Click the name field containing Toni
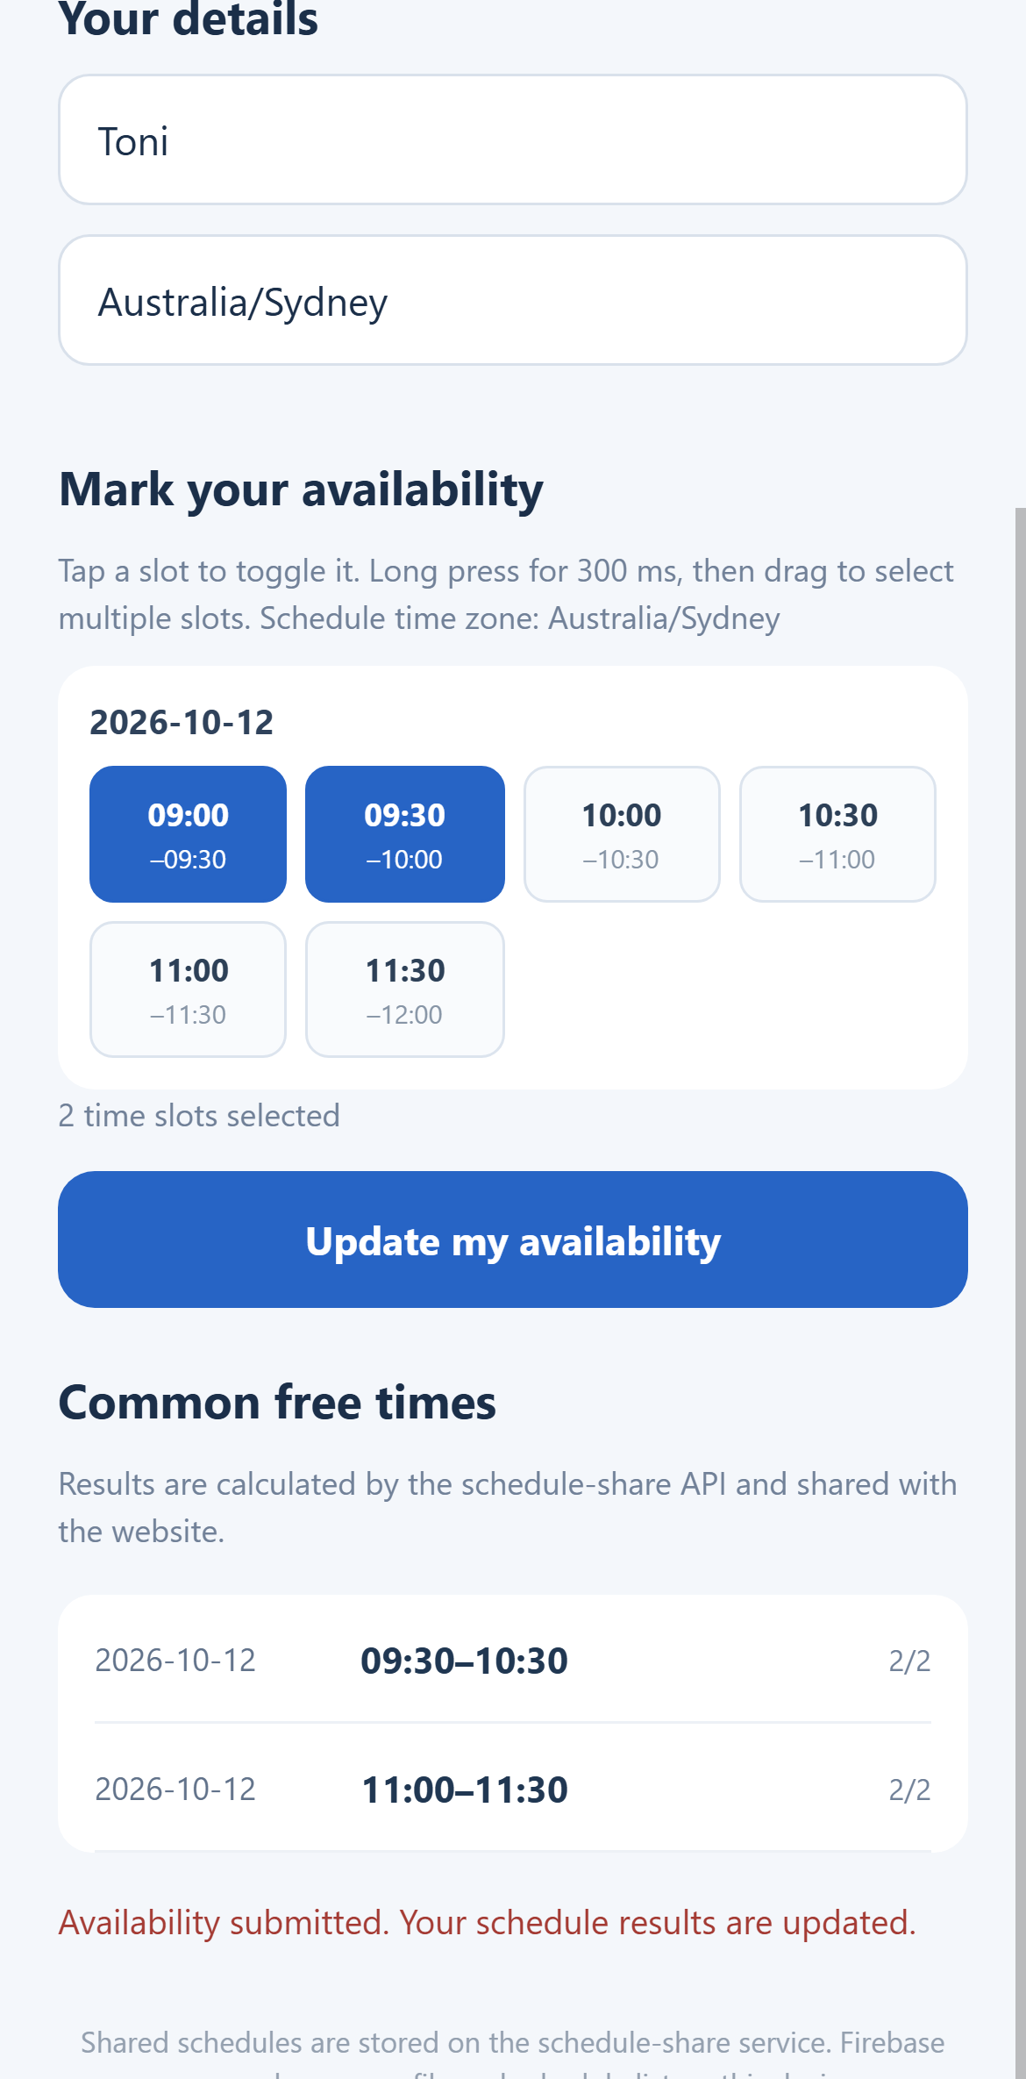The width and height of the screenshot is (1026, 2079). point(513,139)
